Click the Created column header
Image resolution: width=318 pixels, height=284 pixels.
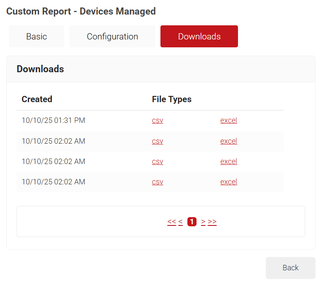(x=37, y=99)
